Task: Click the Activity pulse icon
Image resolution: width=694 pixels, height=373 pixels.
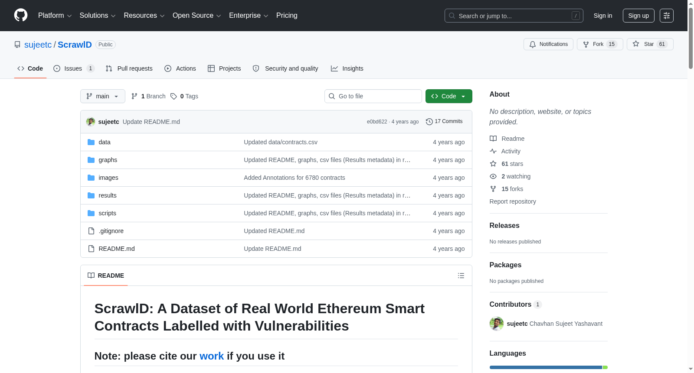Action: tap(493, 151)
